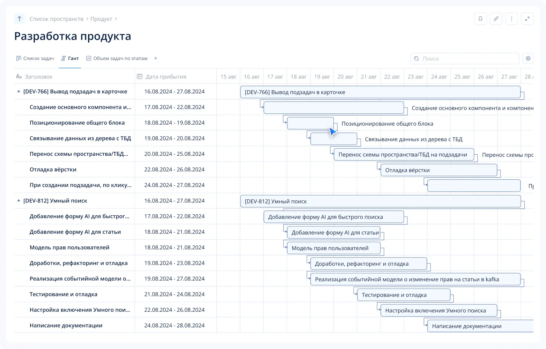Click the bookmark icon button

pos(480,19)
